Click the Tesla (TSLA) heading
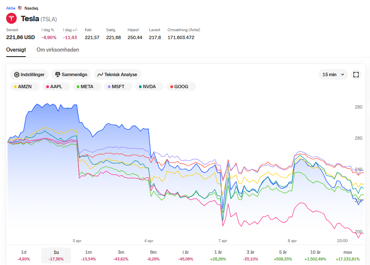The width and height of the screenshot is (370, 265). [x=39, y=19]
